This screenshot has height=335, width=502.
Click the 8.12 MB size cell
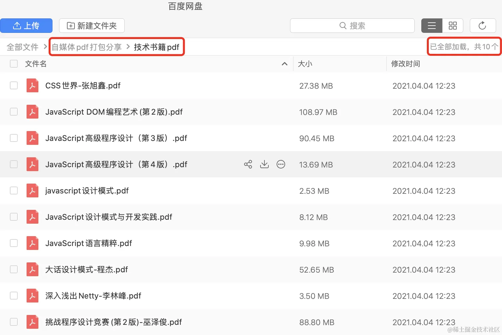(313, 217)
